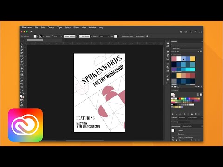
Task: Select the Rectangle tool
Action: point(22,56)
